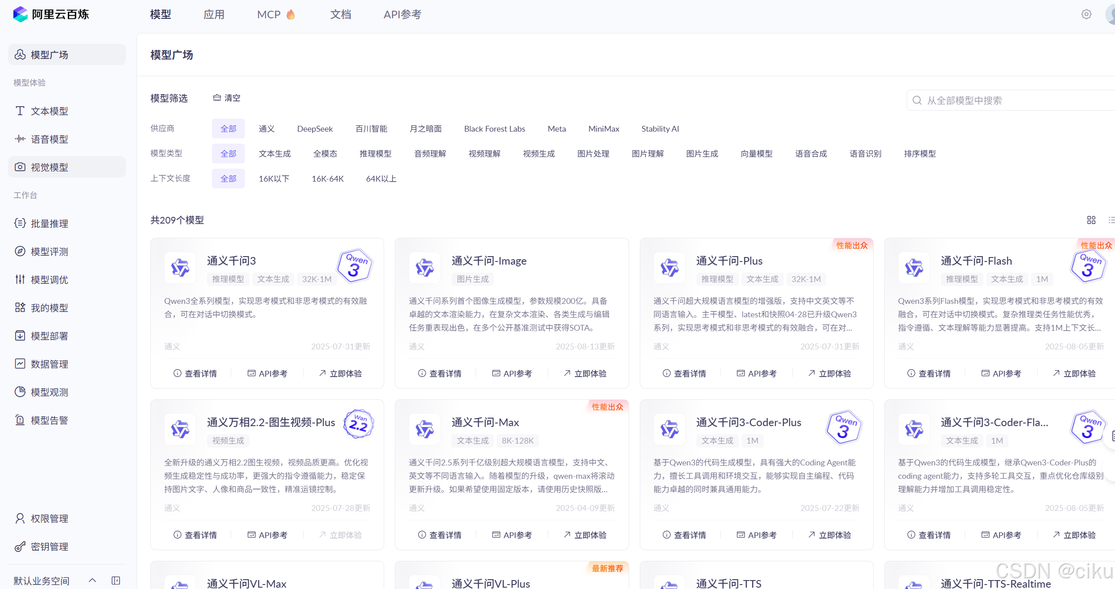Viewport: 1115px width, 589px height.
Task: Expand the 默认业务空间 workspace chevron
Action: tap(92, 581)
